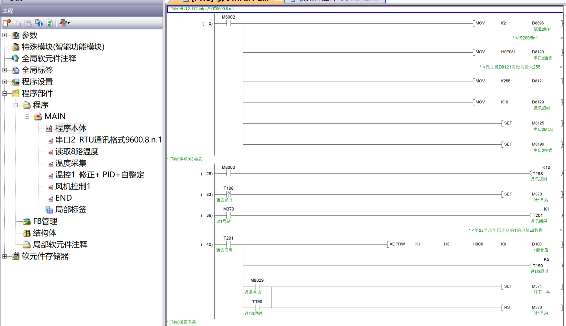Click the M8002 contact at step 0

pos(228,23)
